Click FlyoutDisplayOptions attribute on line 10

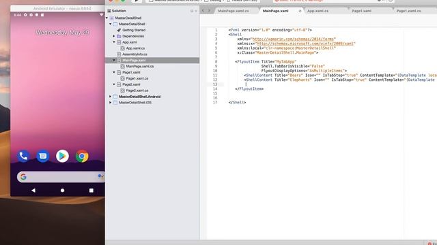304,71
